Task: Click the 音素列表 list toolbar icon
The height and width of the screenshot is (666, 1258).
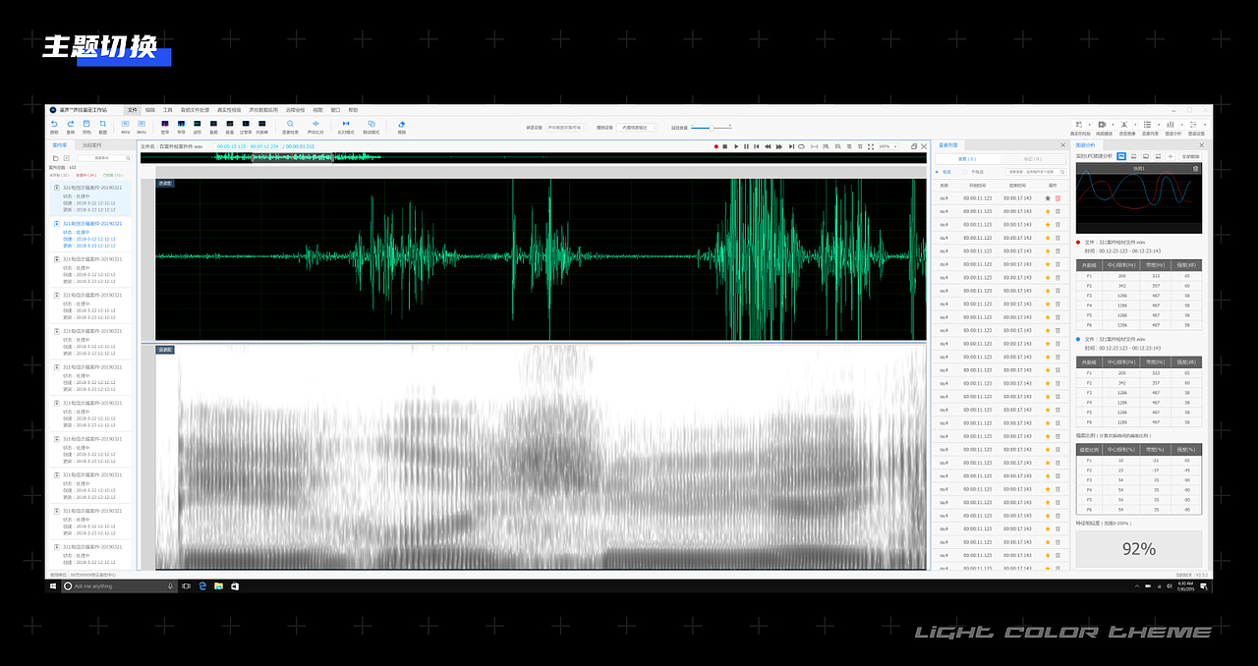Action: point(1147,125)
